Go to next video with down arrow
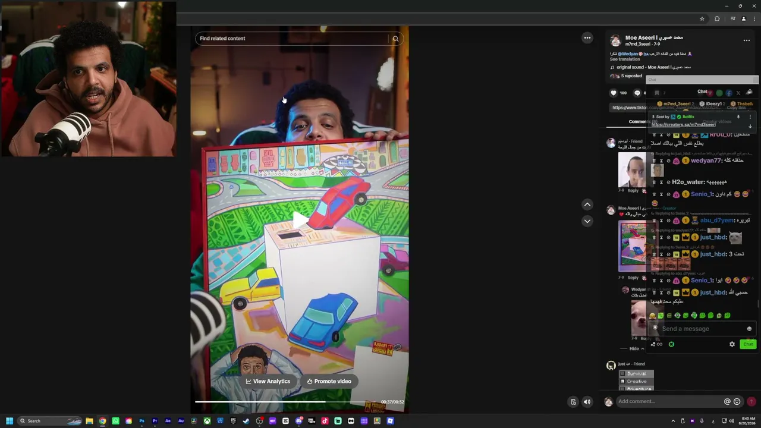The height and width of the screenshot is (428, 761). click(587, 221)
